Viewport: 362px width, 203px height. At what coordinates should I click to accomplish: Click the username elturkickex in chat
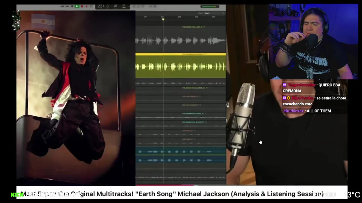[293, 111]
